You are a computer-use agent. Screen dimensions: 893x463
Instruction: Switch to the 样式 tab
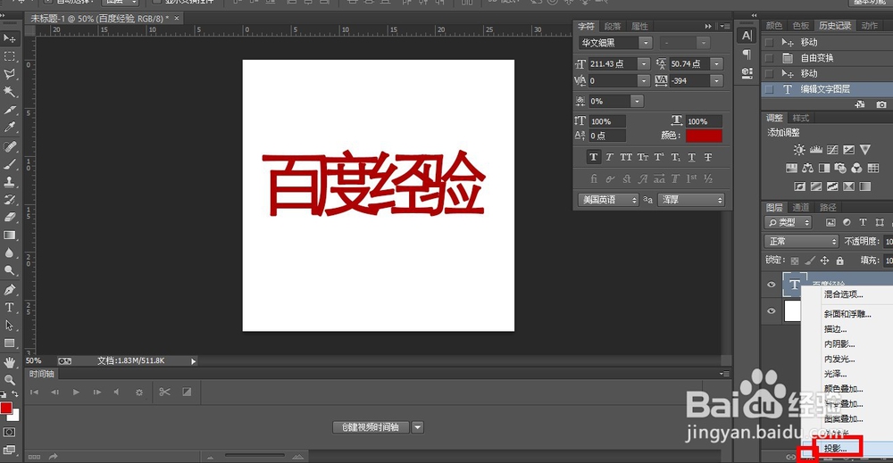[801, 118]
